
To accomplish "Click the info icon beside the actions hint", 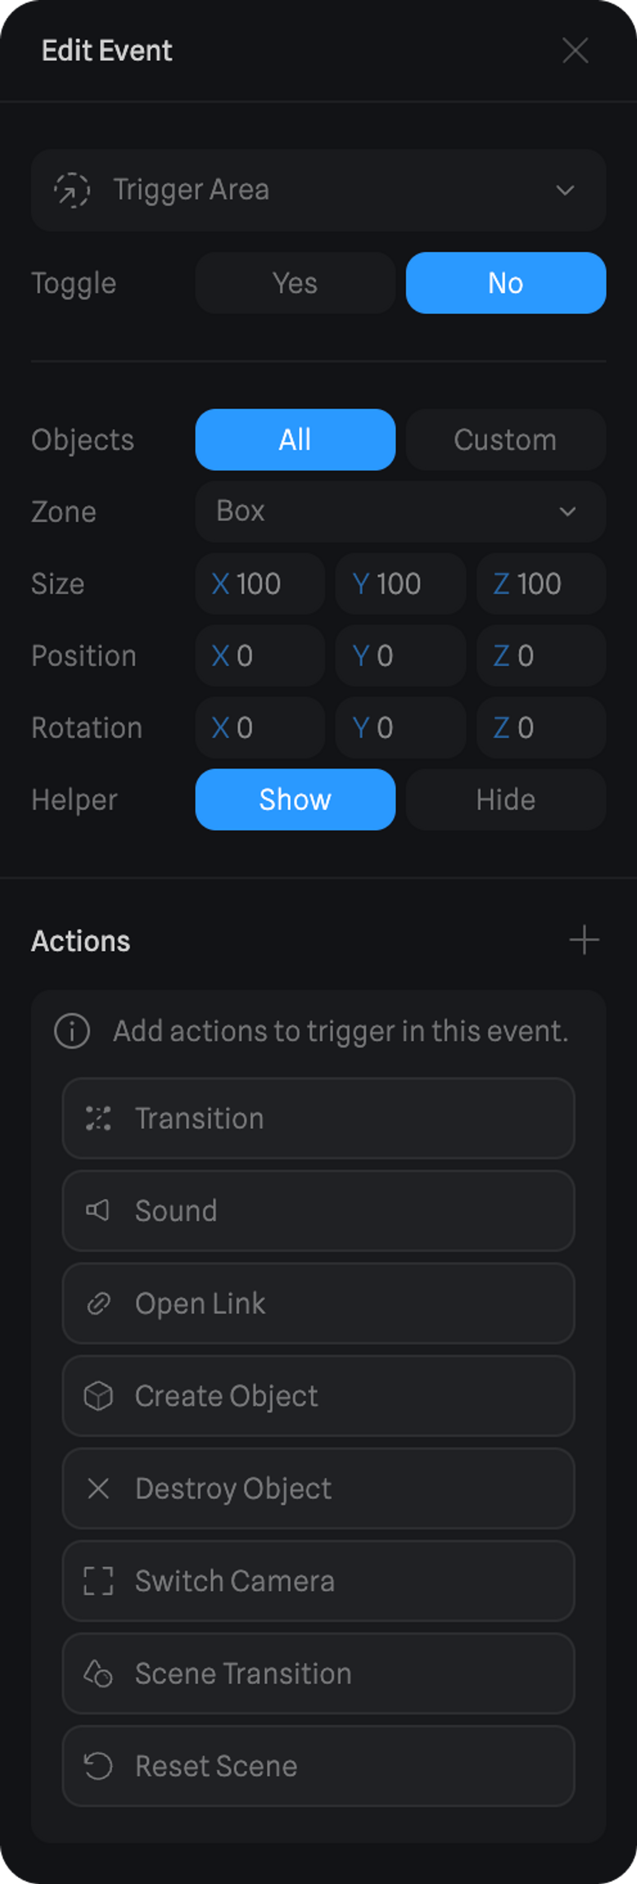I will pos(72,1031).
